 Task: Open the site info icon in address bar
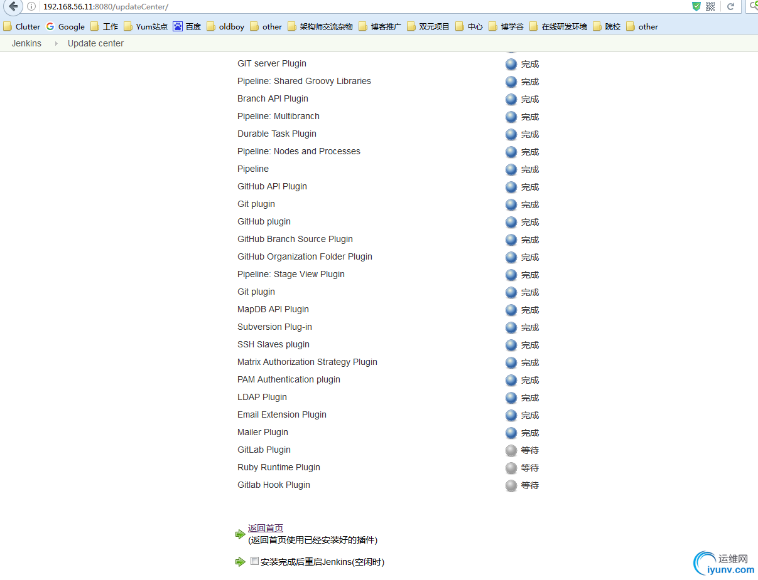coord(31,6)
